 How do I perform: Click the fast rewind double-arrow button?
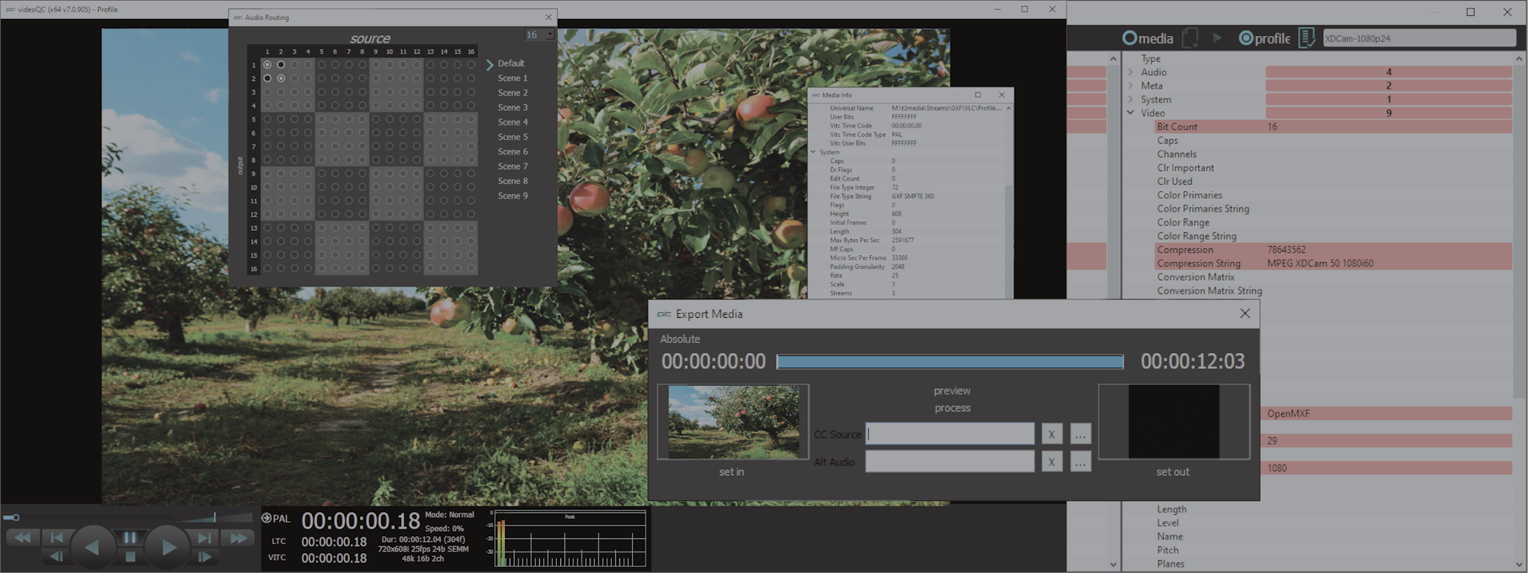22,538
